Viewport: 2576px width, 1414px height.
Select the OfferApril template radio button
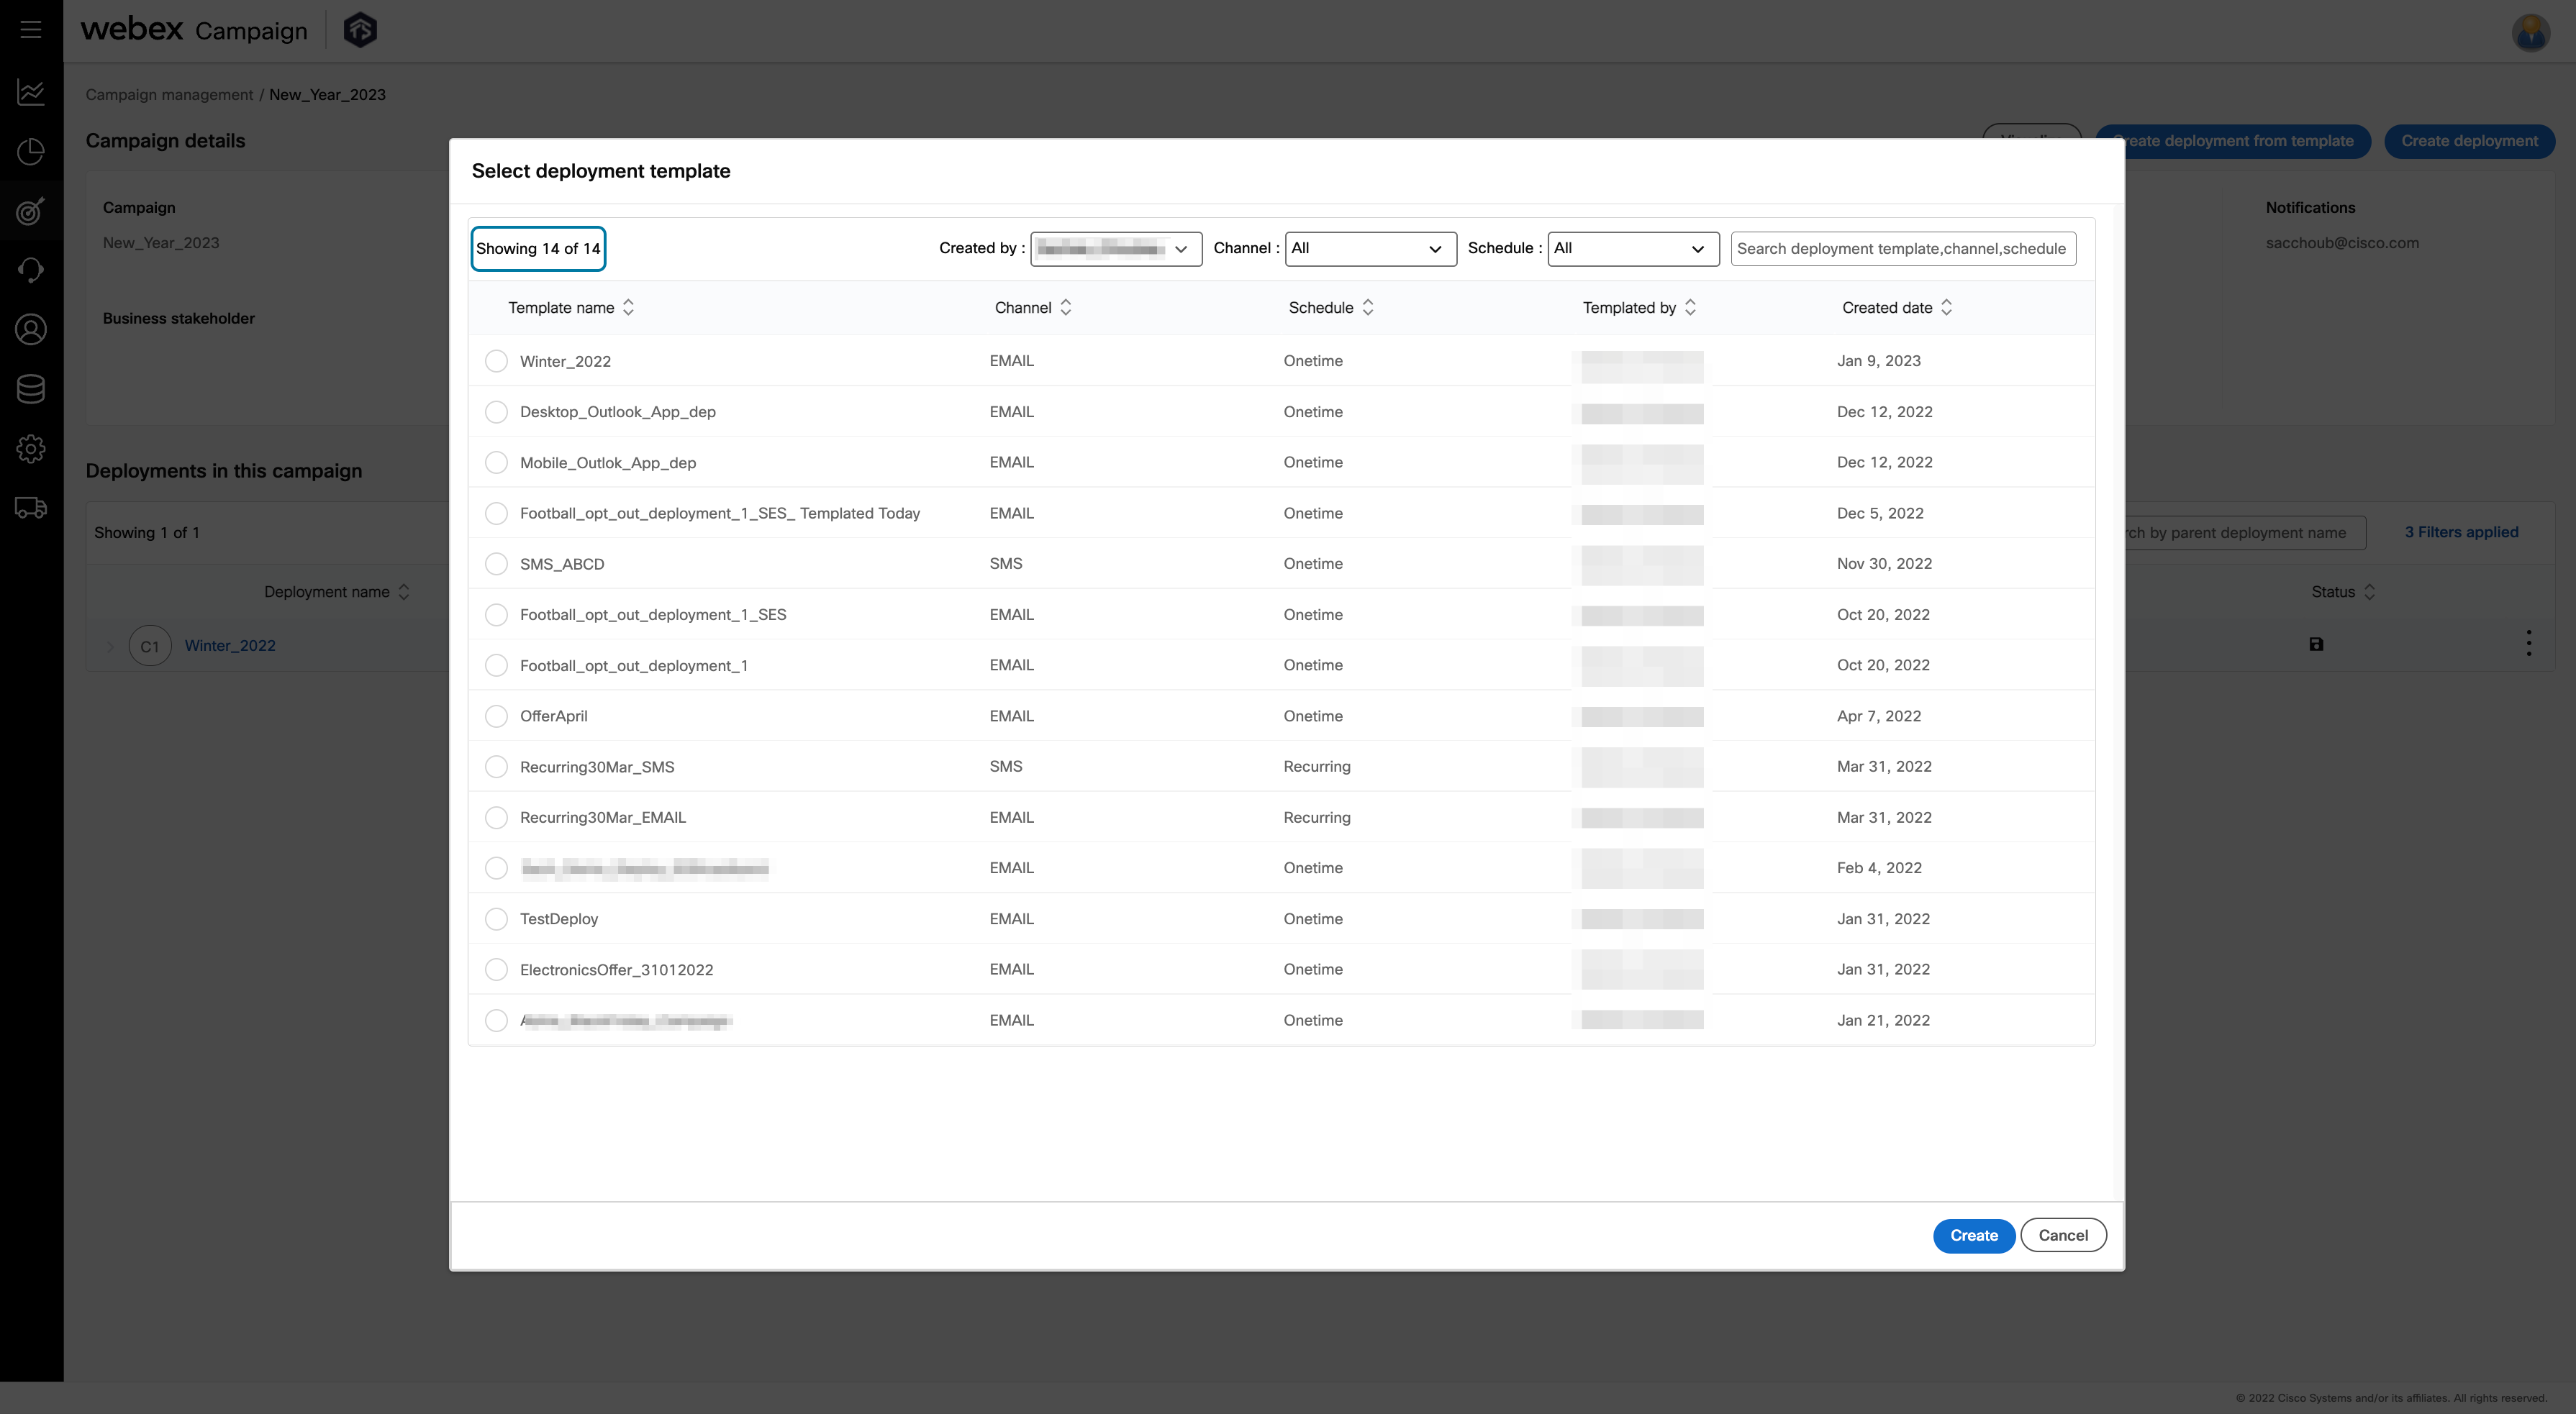click(x=496, y=716)
